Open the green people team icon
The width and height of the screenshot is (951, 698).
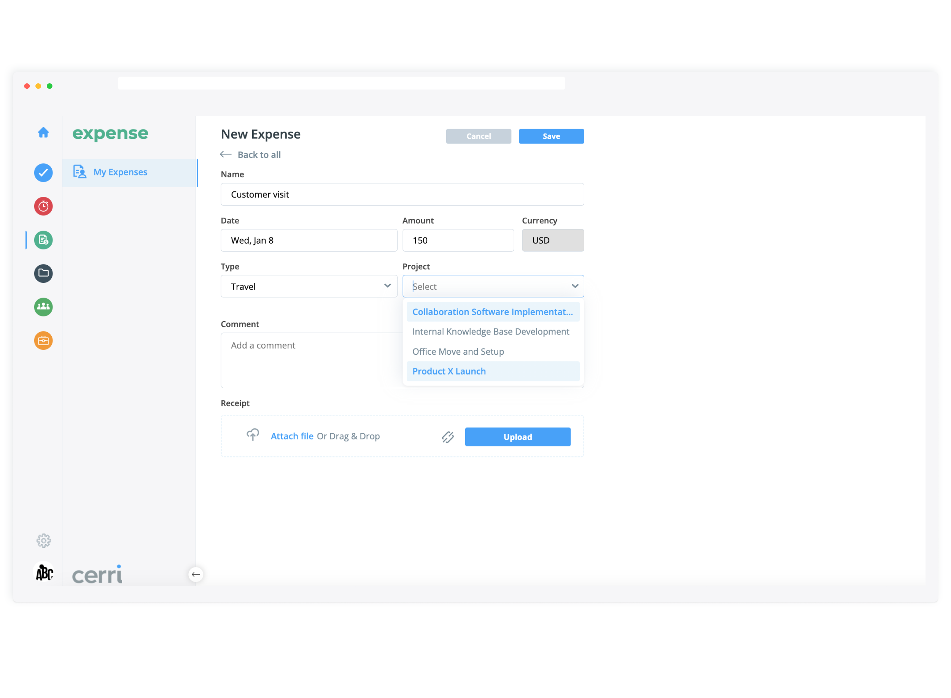pos(43,307)
